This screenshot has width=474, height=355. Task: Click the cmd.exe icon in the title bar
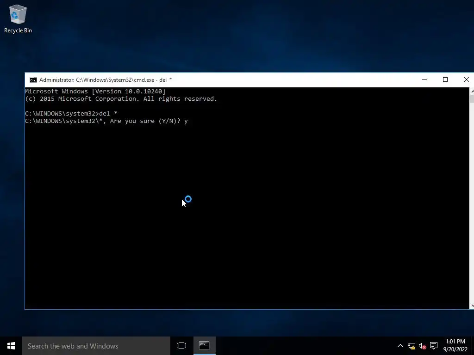click(33, 80)
